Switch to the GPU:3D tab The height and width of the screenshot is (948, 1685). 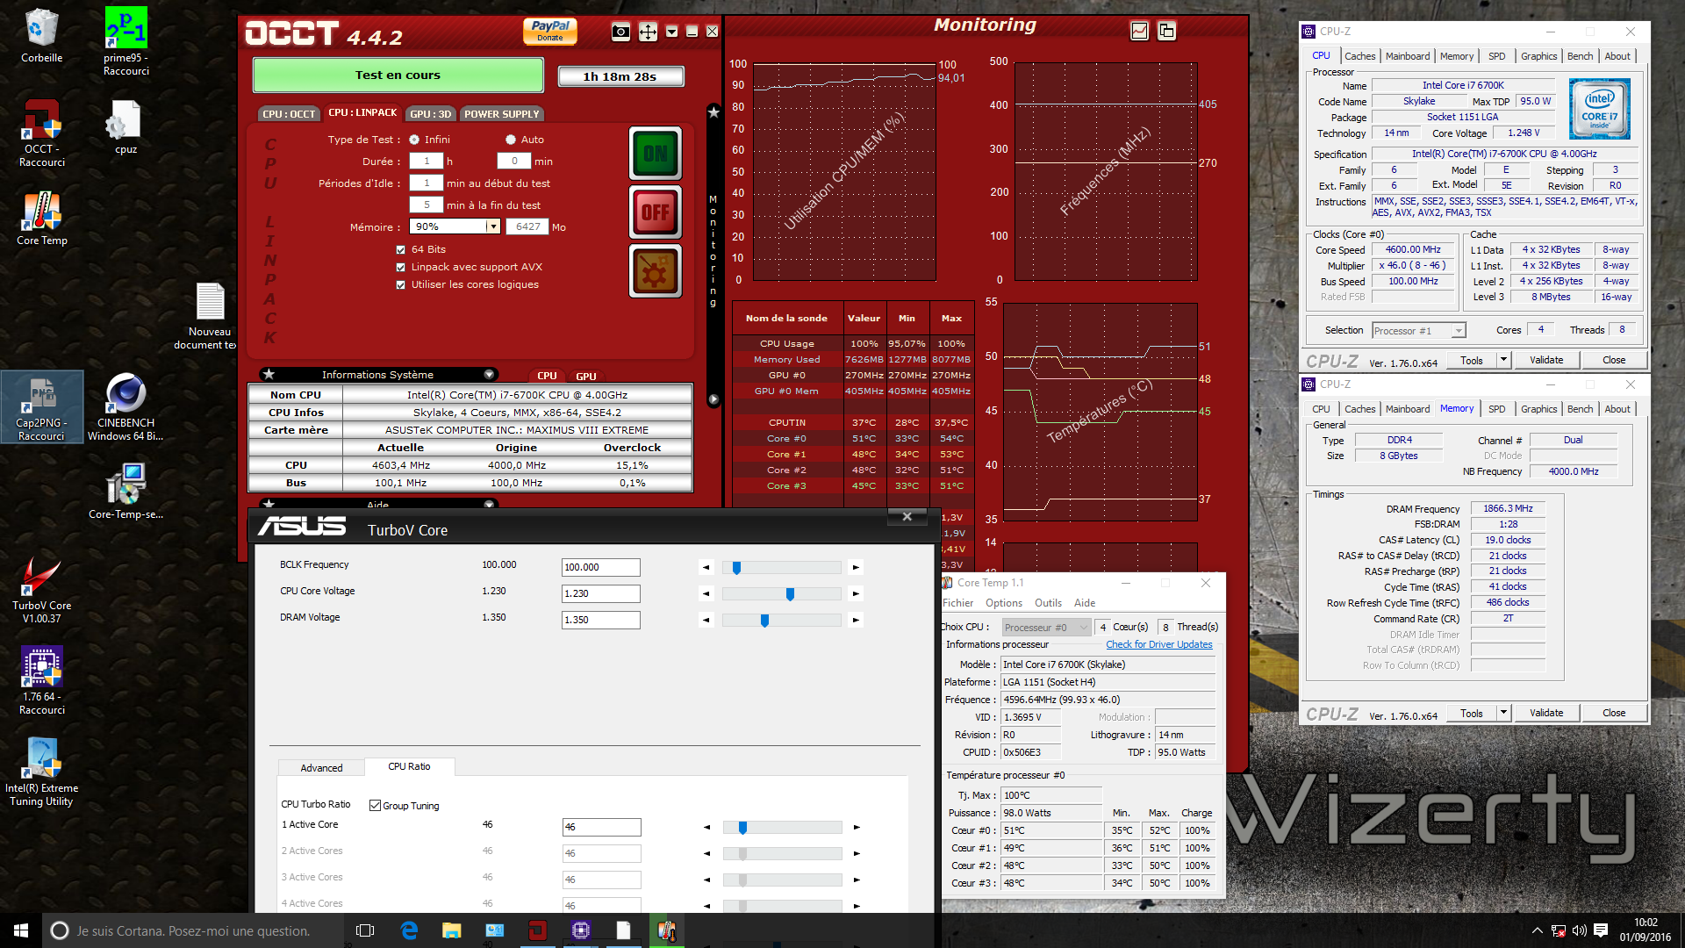coord(431,114)
